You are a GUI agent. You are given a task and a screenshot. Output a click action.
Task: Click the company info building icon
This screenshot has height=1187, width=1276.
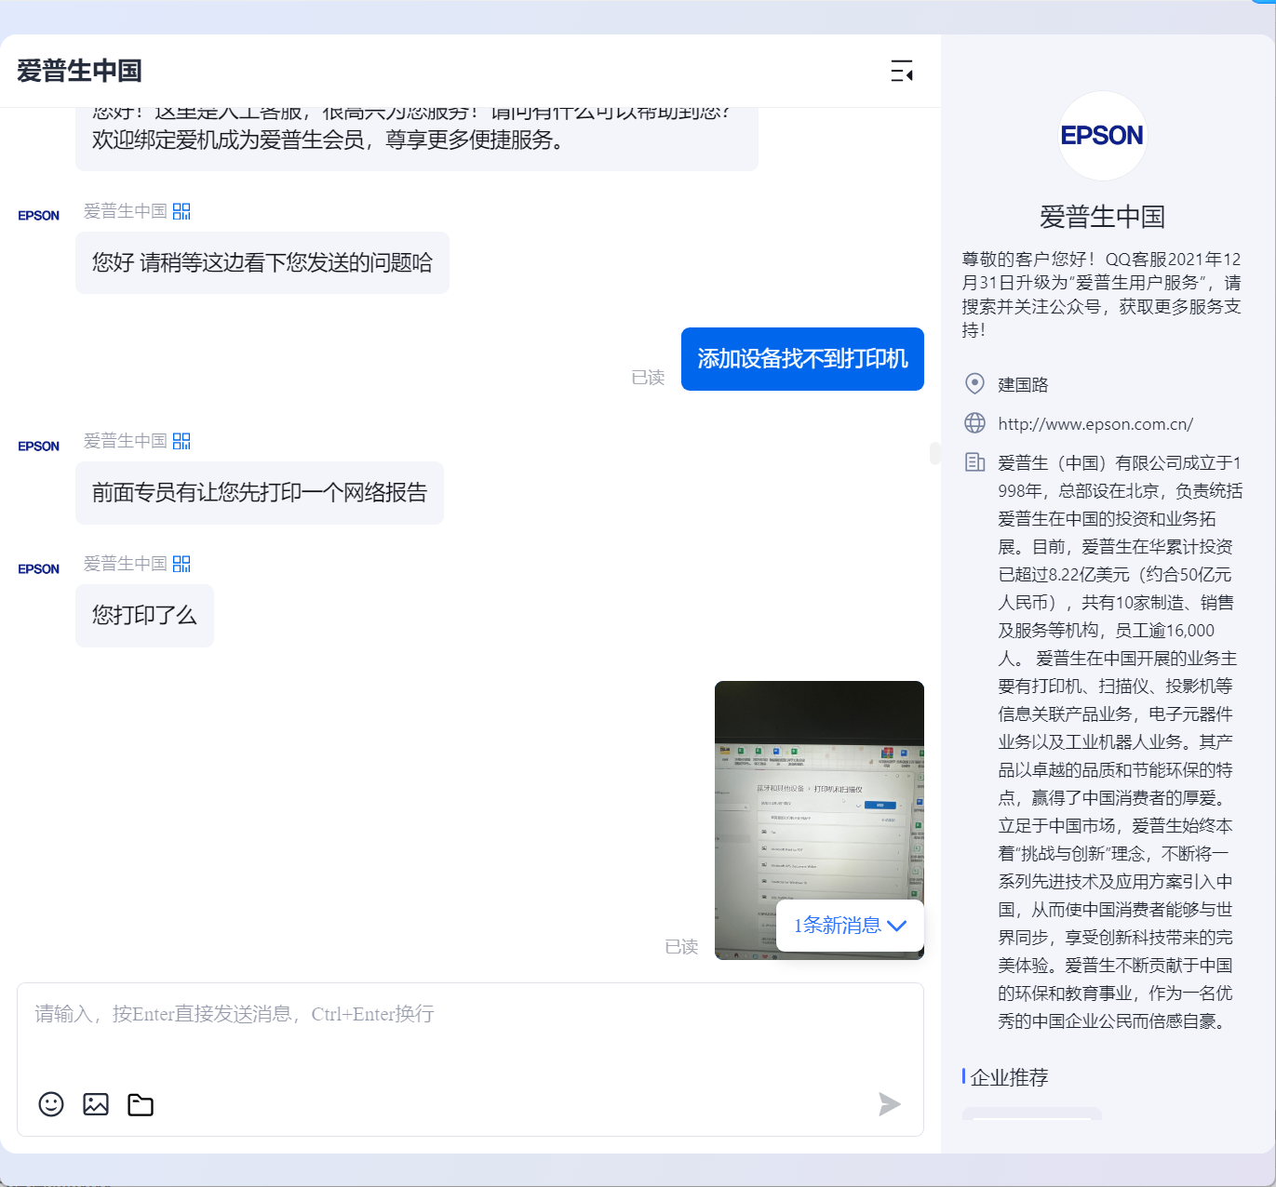pos(974,462)
